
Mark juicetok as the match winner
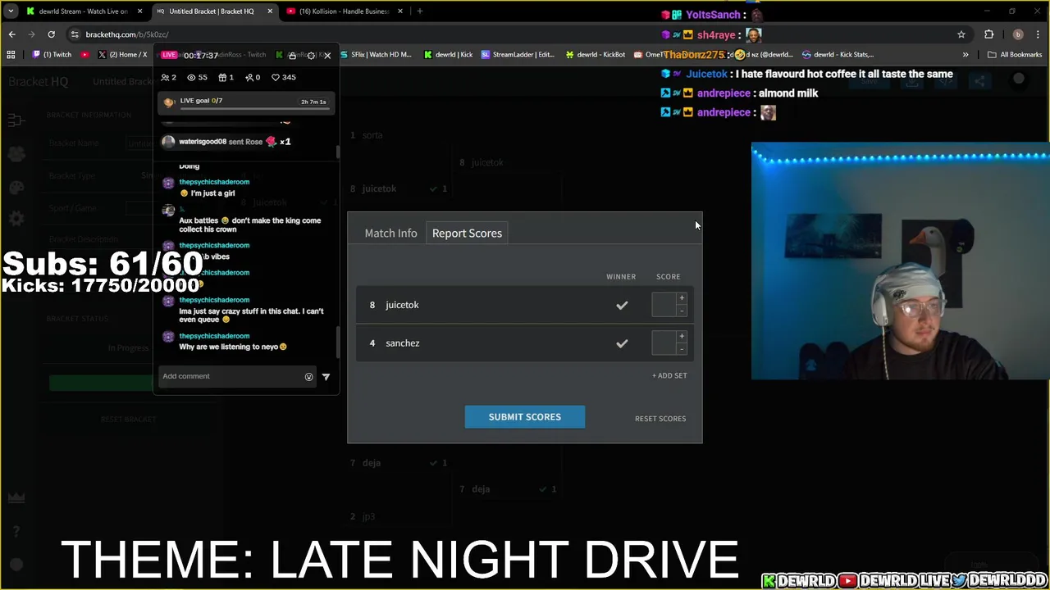622,305
